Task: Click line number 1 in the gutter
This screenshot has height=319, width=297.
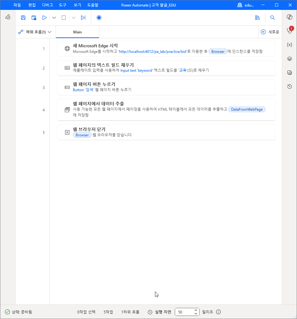Action: point(44,49)
